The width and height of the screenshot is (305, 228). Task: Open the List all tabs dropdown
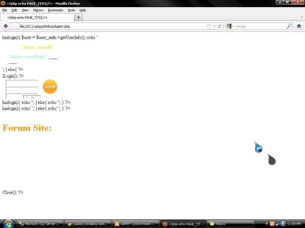click(302, 17)
